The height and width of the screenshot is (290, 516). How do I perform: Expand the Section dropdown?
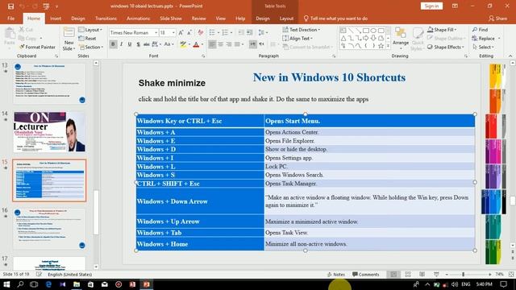pos(91,47)
